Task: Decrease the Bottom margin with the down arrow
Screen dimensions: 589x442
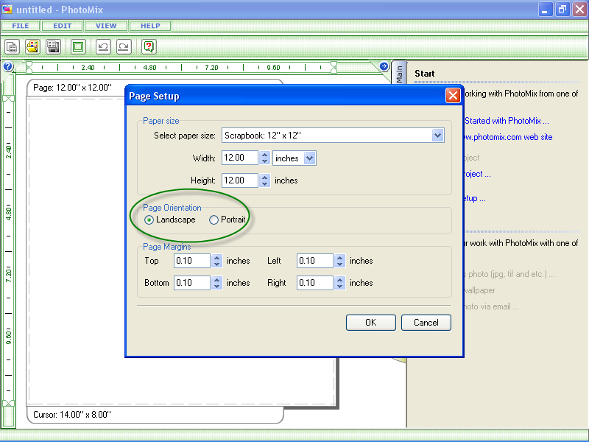Action: (x=216, y=287)
